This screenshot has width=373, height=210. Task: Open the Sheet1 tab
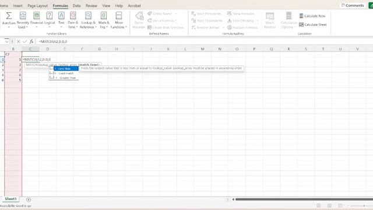tap(10, 199)
